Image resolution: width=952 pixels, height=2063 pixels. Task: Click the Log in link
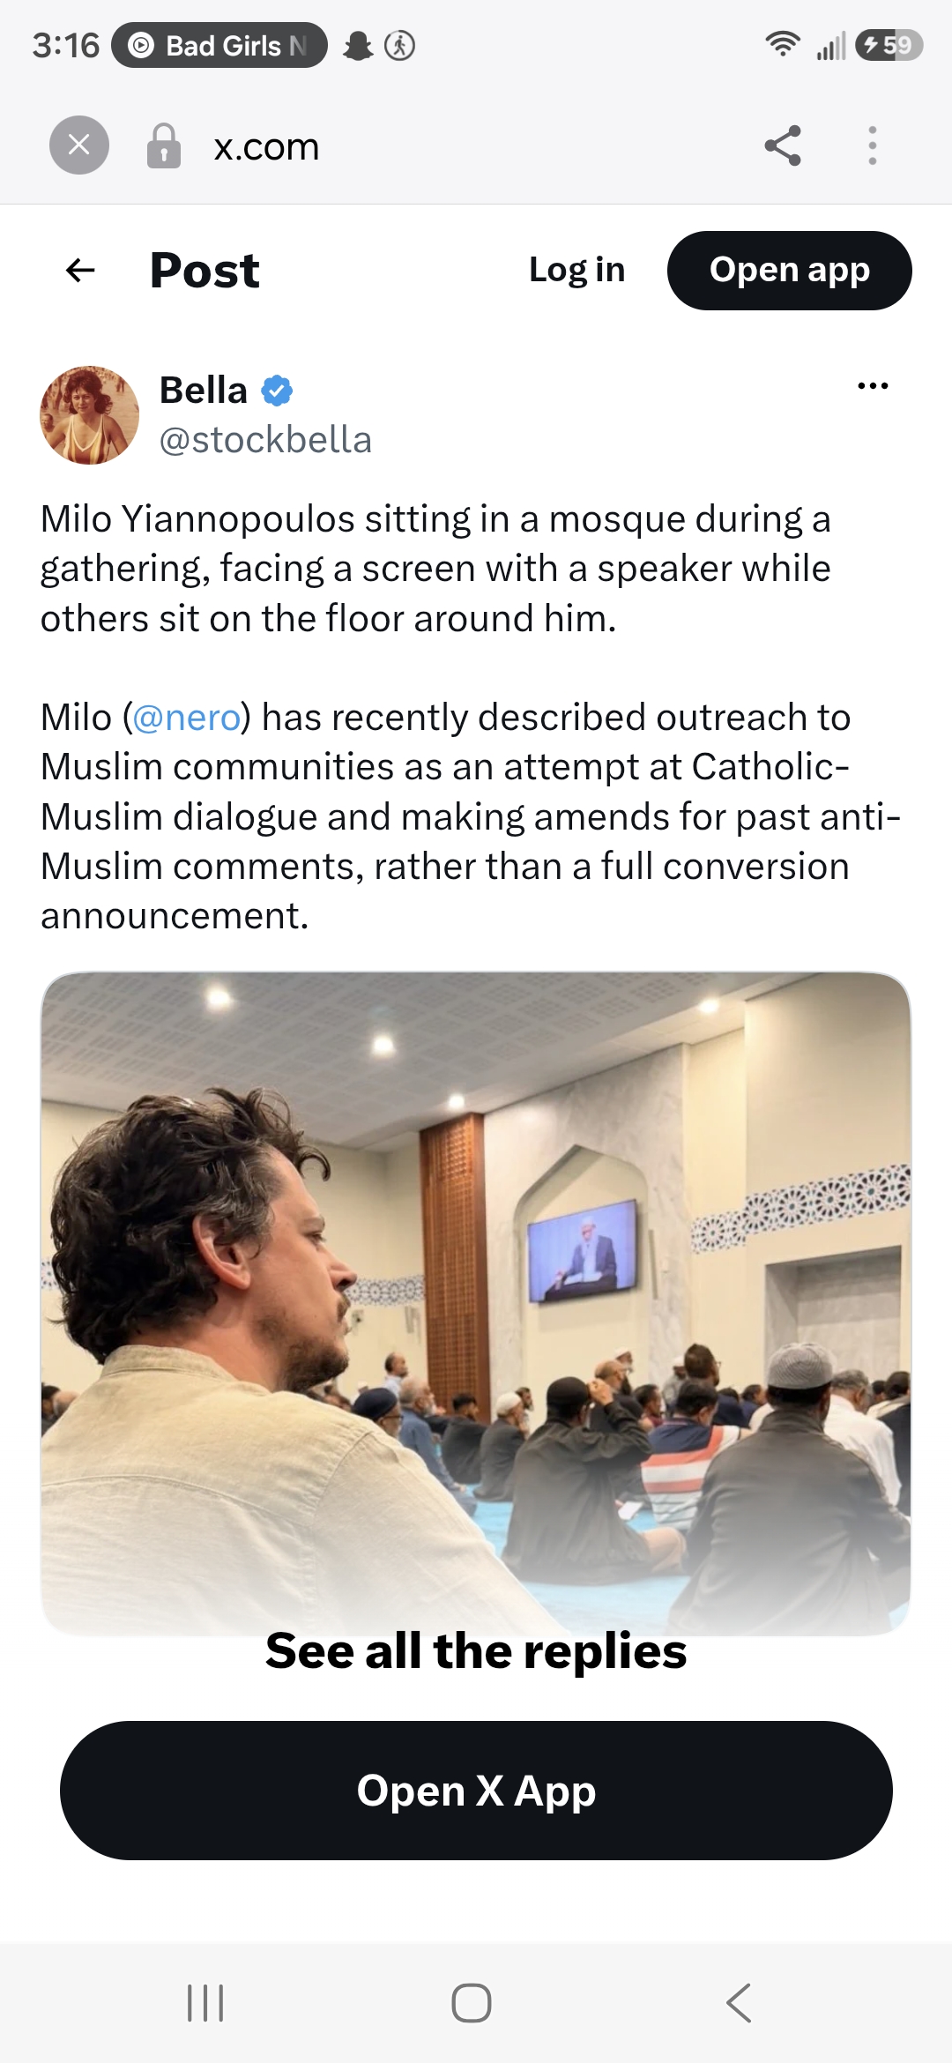coord(577,270)
